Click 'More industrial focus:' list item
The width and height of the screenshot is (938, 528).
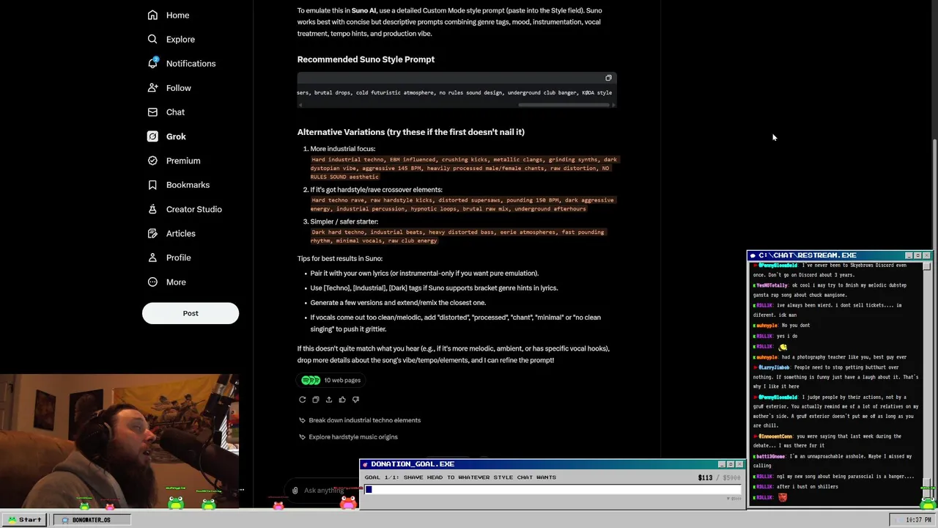click(x=342, y=149)
